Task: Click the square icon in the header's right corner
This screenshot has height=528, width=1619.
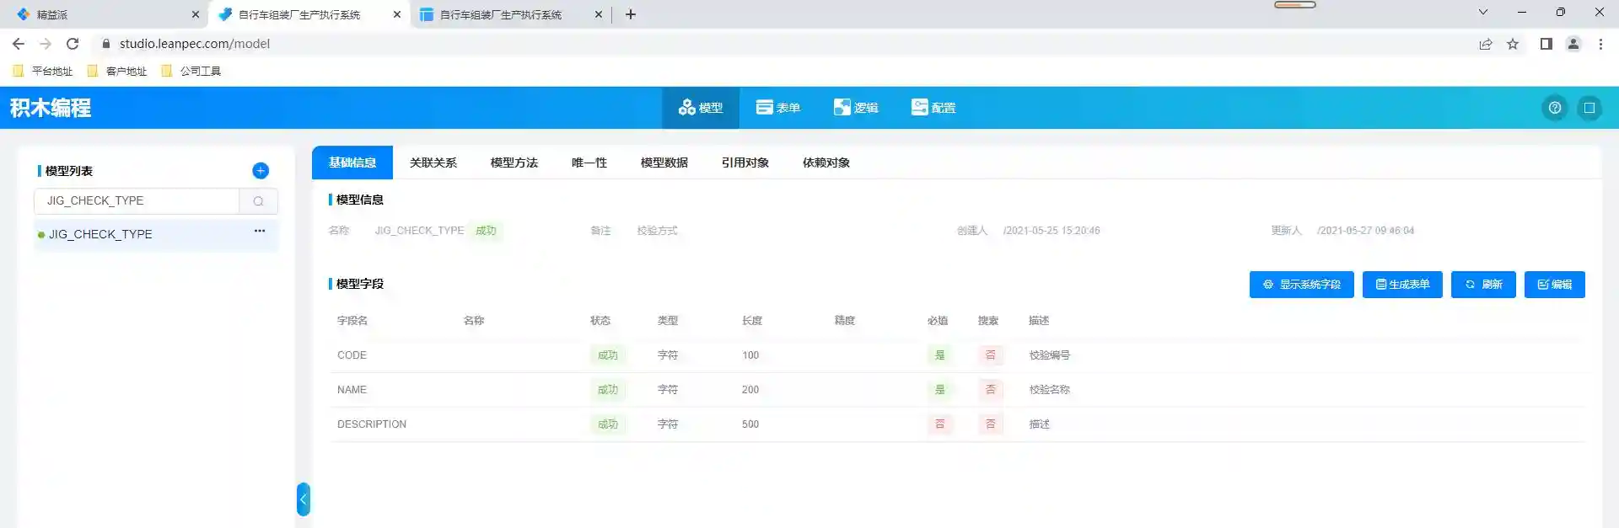Action: (1589, 108)
